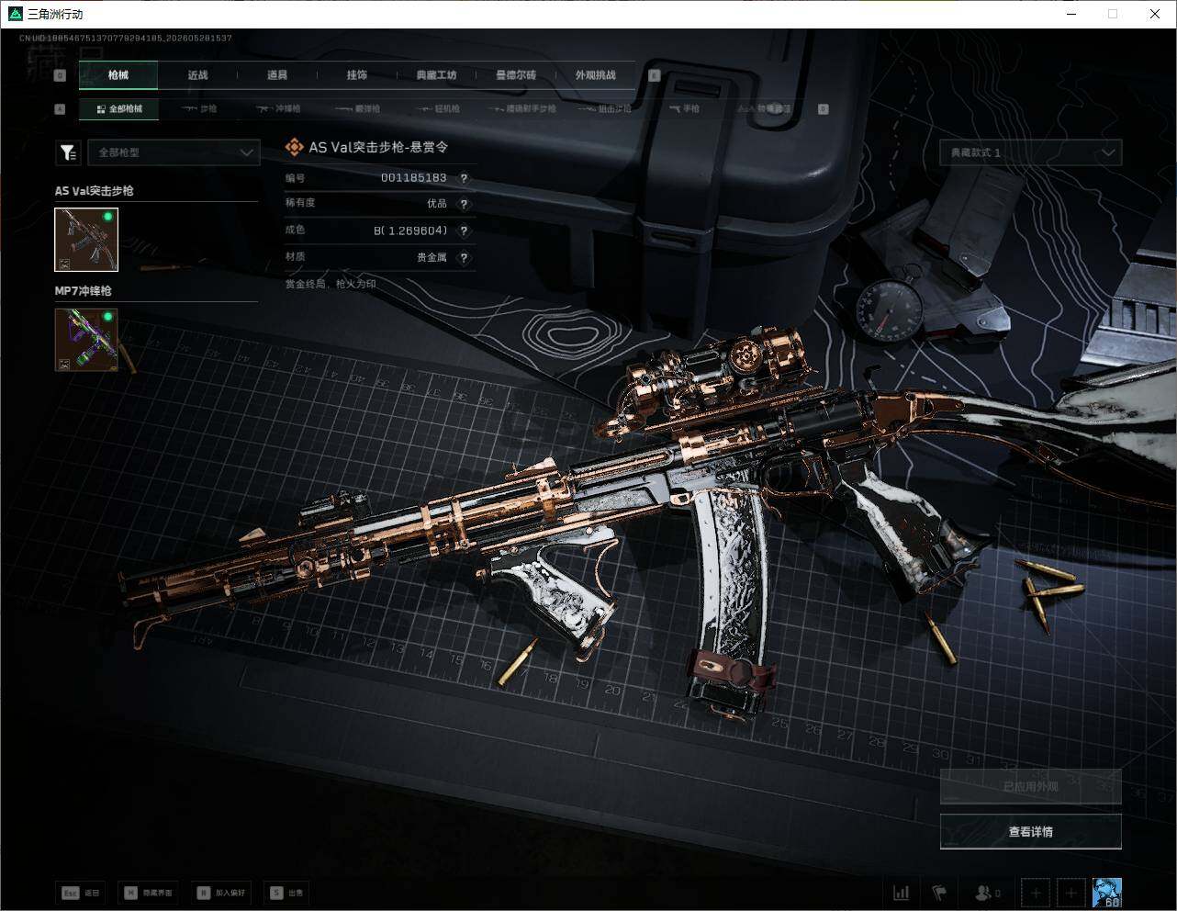Click the 查看详情 button
This screenshot has height=911, width=1177.
[1030, 832]
